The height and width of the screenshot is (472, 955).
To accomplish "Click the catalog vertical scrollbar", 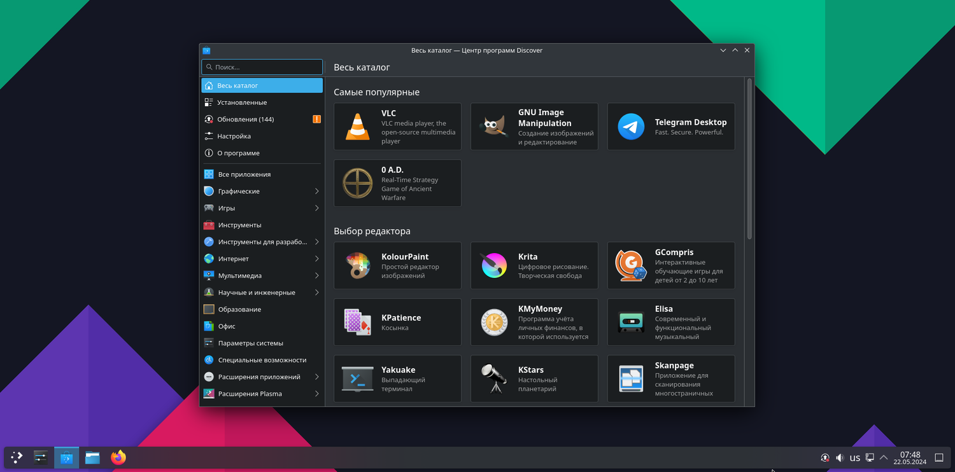I will (749, 159).
